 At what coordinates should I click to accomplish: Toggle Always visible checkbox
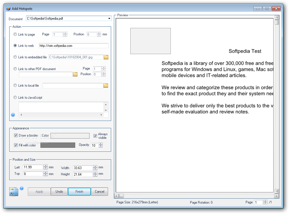[x=95, y=136]
